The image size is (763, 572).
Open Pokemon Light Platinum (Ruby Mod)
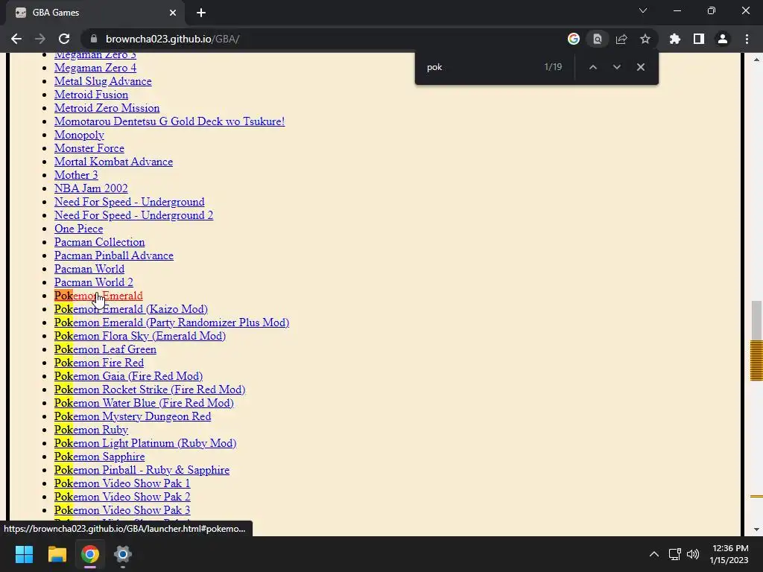coord(145,443)
